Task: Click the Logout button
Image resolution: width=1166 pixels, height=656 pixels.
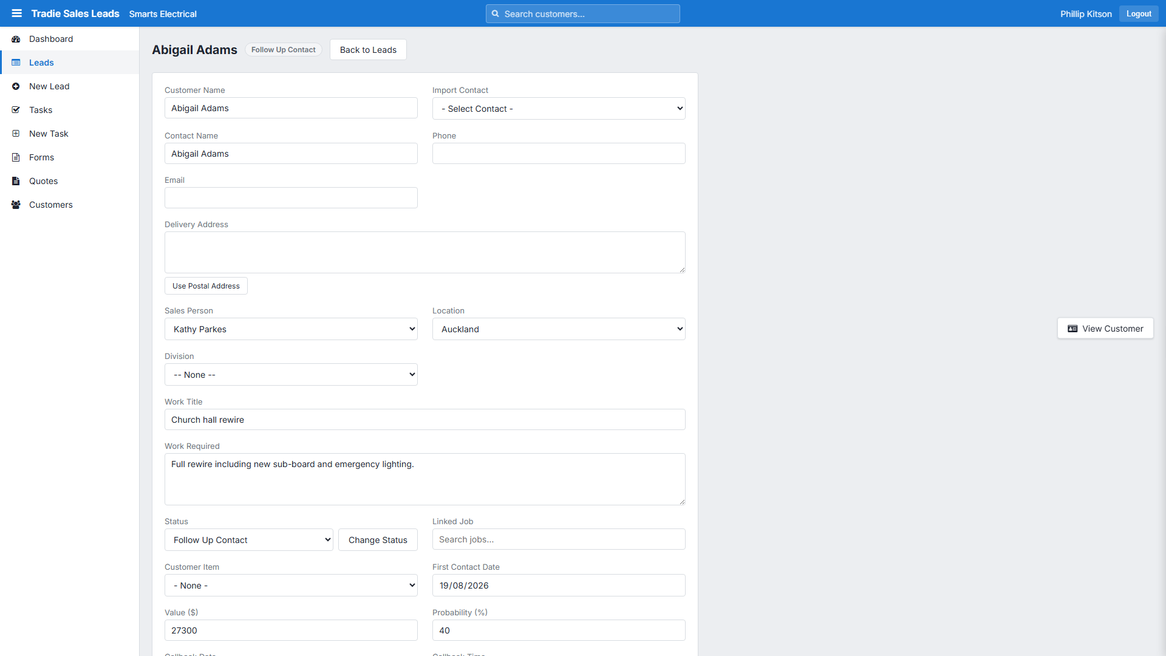Action: 1139,14
